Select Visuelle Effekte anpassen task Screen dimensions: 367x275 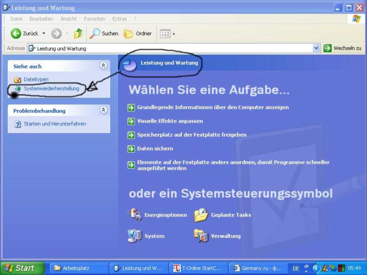click(x=170, y=121)
